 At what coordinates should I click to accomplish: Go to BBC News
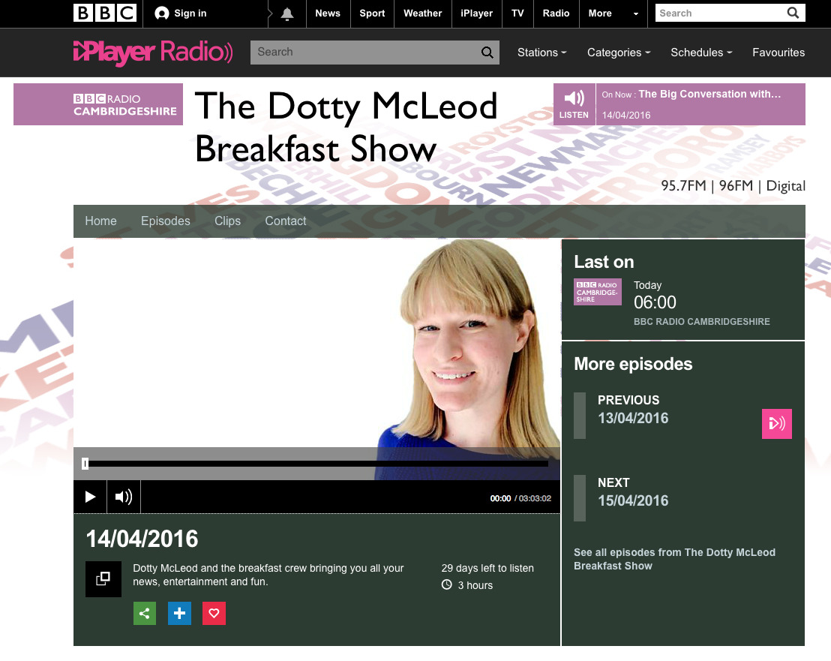point(328,14)
